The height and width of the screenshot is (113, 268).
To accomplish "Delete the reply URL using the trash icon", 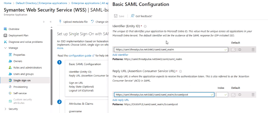I will point(253,95).
